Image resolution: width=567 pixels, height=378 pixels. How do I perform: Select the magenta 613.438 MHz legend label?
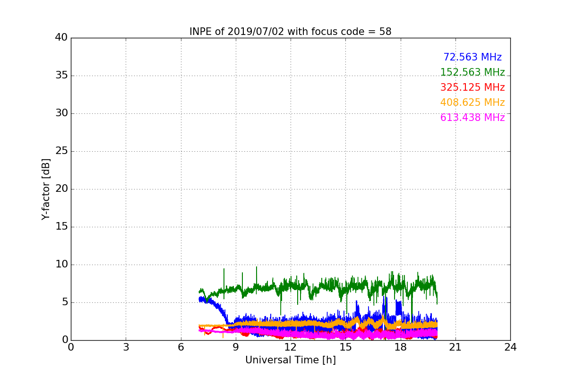pos(472,118)
